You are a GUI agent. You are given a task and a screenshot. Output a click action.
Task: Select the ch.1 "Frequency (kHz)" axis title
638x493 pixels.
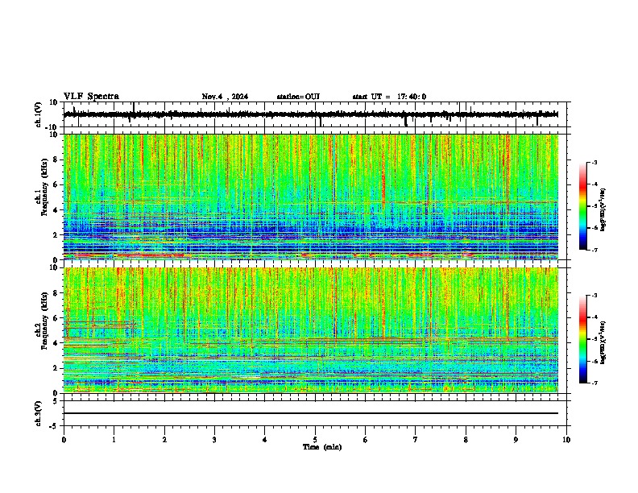tap(44, 188)
